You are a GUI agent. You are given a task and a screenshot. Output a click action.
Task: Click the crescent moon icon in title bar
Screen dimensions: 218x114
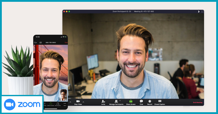click(x=199, y=11)
